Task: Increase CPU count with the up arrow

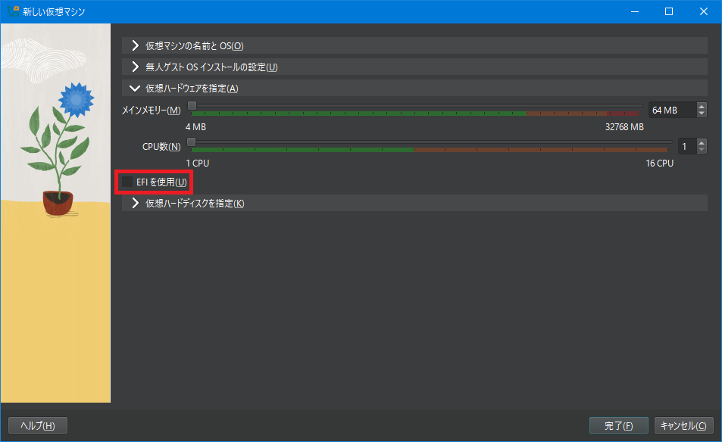Action: click(x=702, y=142)
